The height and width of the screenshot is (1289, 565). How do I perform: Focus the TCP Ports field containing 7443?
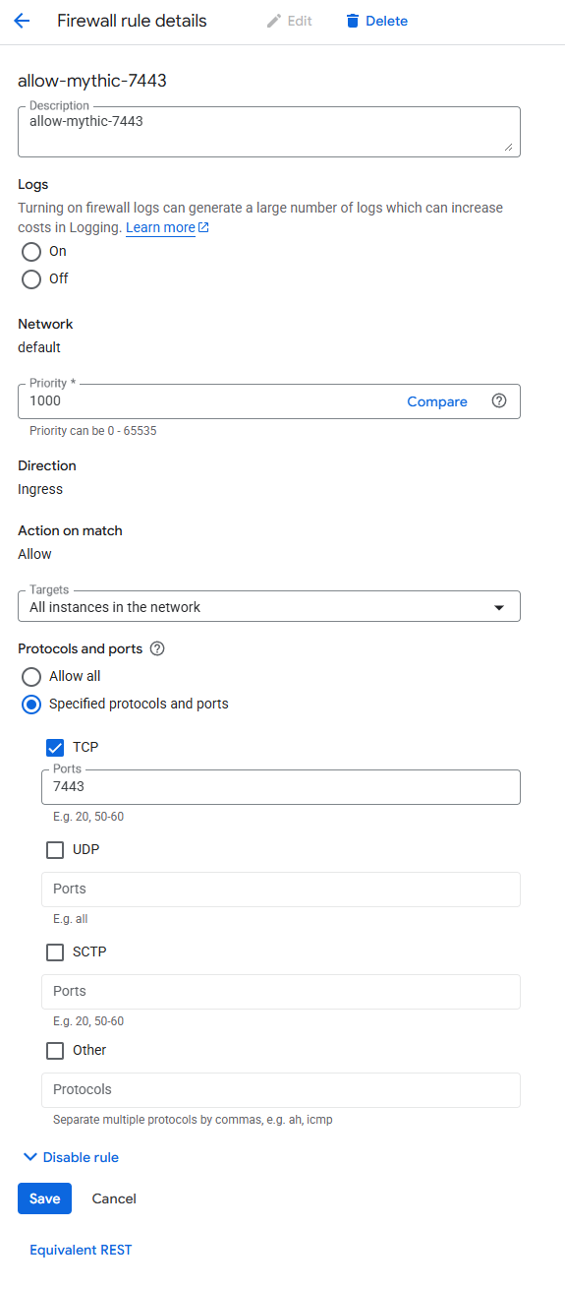(281, 787)
